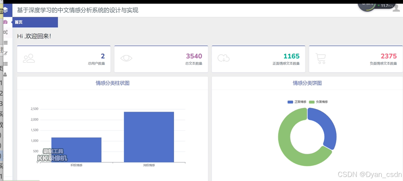This screenshot has width=403, height=181.
Task: Toggle the 正面情感 legend item in pie chart
Action: tap(297, 102)
